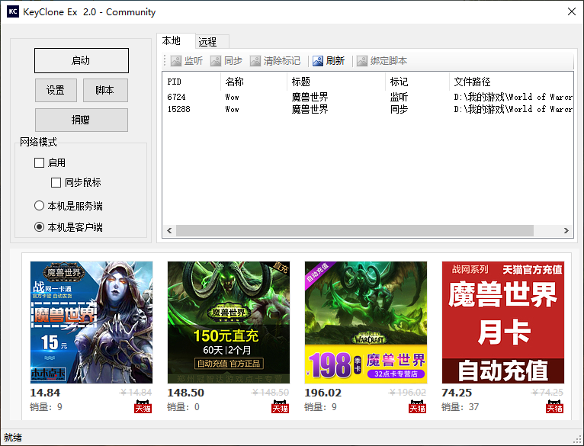The width and height of the screenshot is (584, 446).
Task: Enable the 启用 network mode checkbox
Action: [39, 163]
